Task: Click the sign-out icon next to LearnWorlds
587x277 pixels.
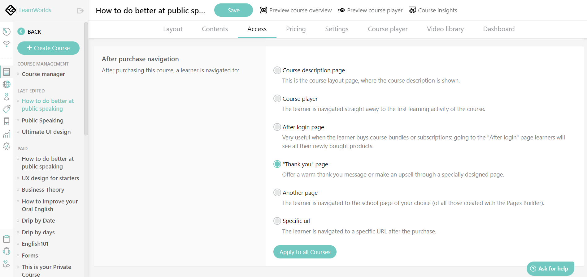Action: pos(80,10)
